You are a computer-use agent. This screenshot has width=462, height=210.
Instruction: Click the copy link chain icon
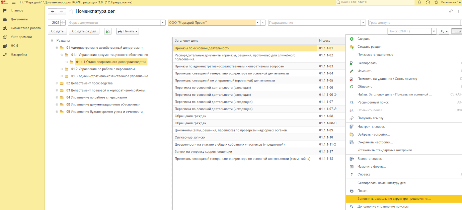click(x=451, y=11)
